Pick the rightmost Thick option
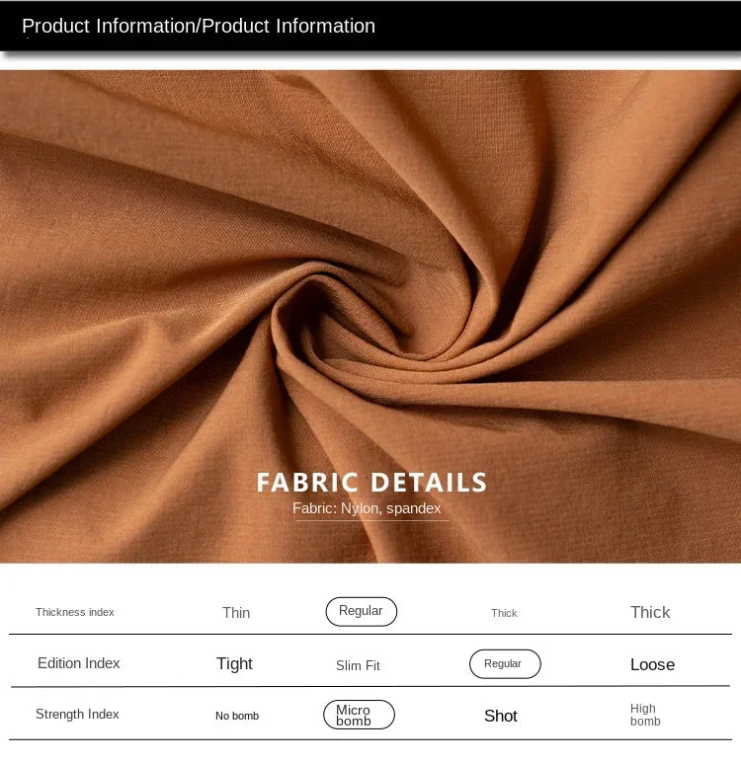 pos(650,612)
